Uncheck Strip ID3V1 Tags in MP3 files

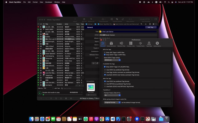point(105,55)
